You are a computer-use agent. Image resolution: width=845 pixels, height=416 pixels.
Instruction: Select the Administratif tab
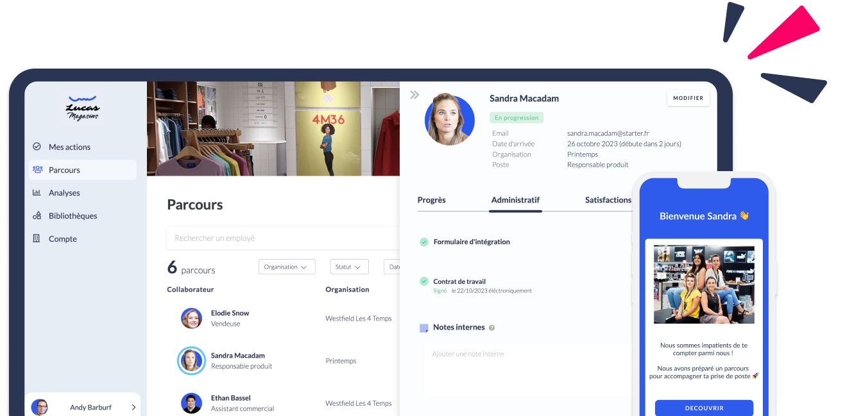tap(515, 200)
